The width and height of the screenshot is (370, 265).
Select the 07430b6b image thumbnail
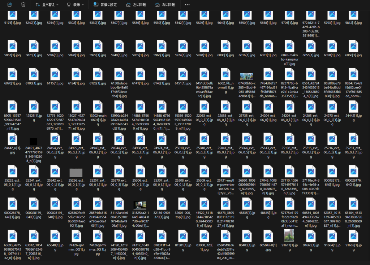point(246,77)
